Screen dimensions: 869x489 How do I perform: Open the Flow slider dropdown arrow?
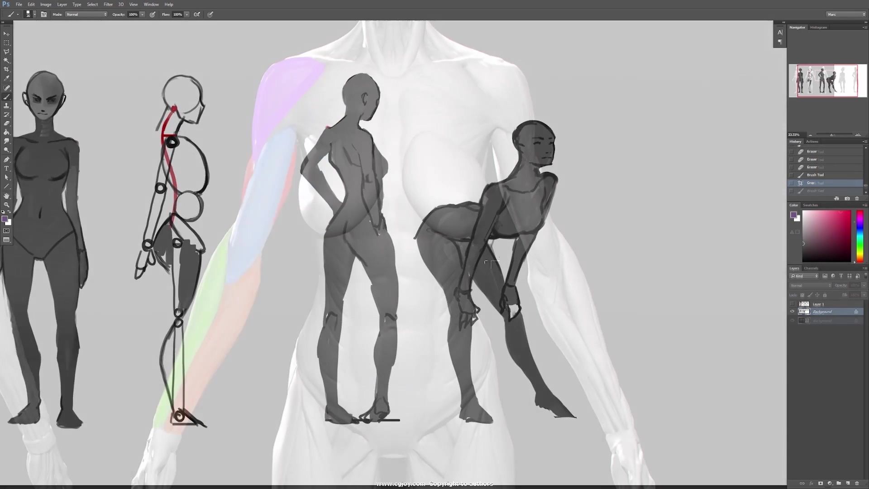click(x=186, y=14)
